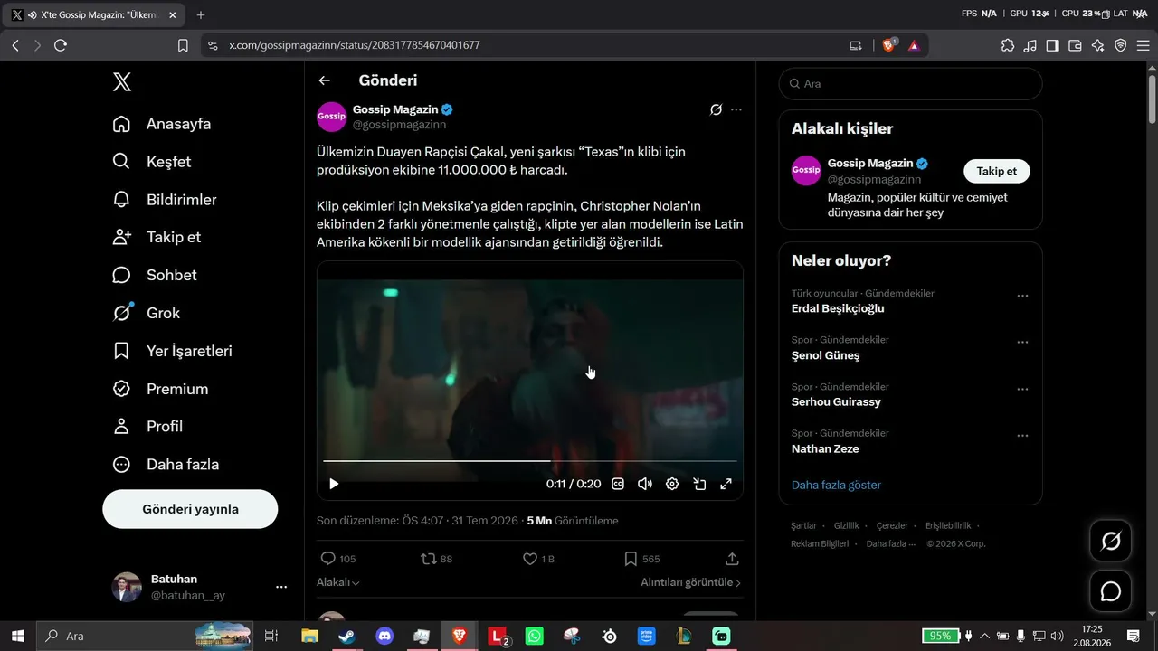Open the browser hamburger main menu

[1143, 45]
